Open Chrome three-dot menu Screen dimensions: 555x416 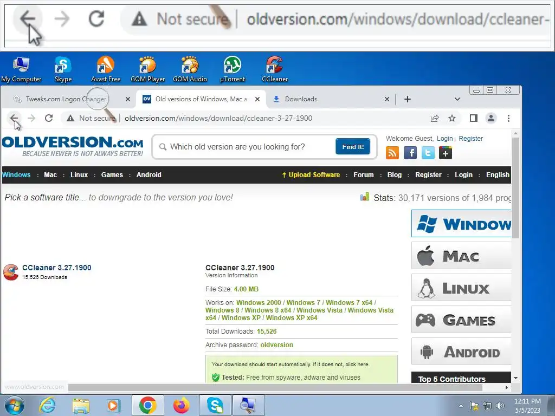(508, 118)
